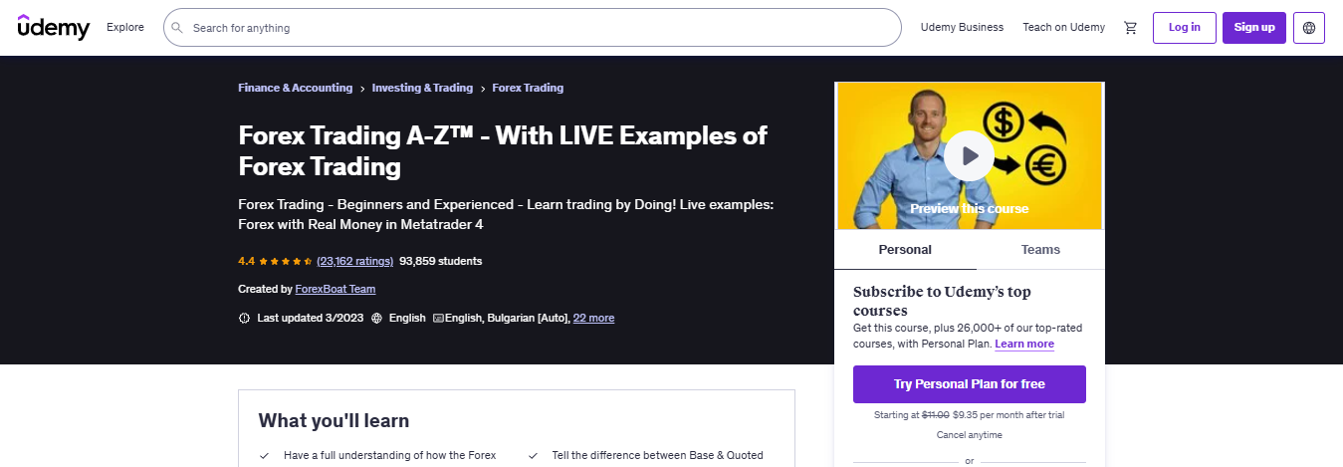Click the globe icon beside English
Image resolution: width=1343 pixels, height=467 pixels.
[376, 319]
